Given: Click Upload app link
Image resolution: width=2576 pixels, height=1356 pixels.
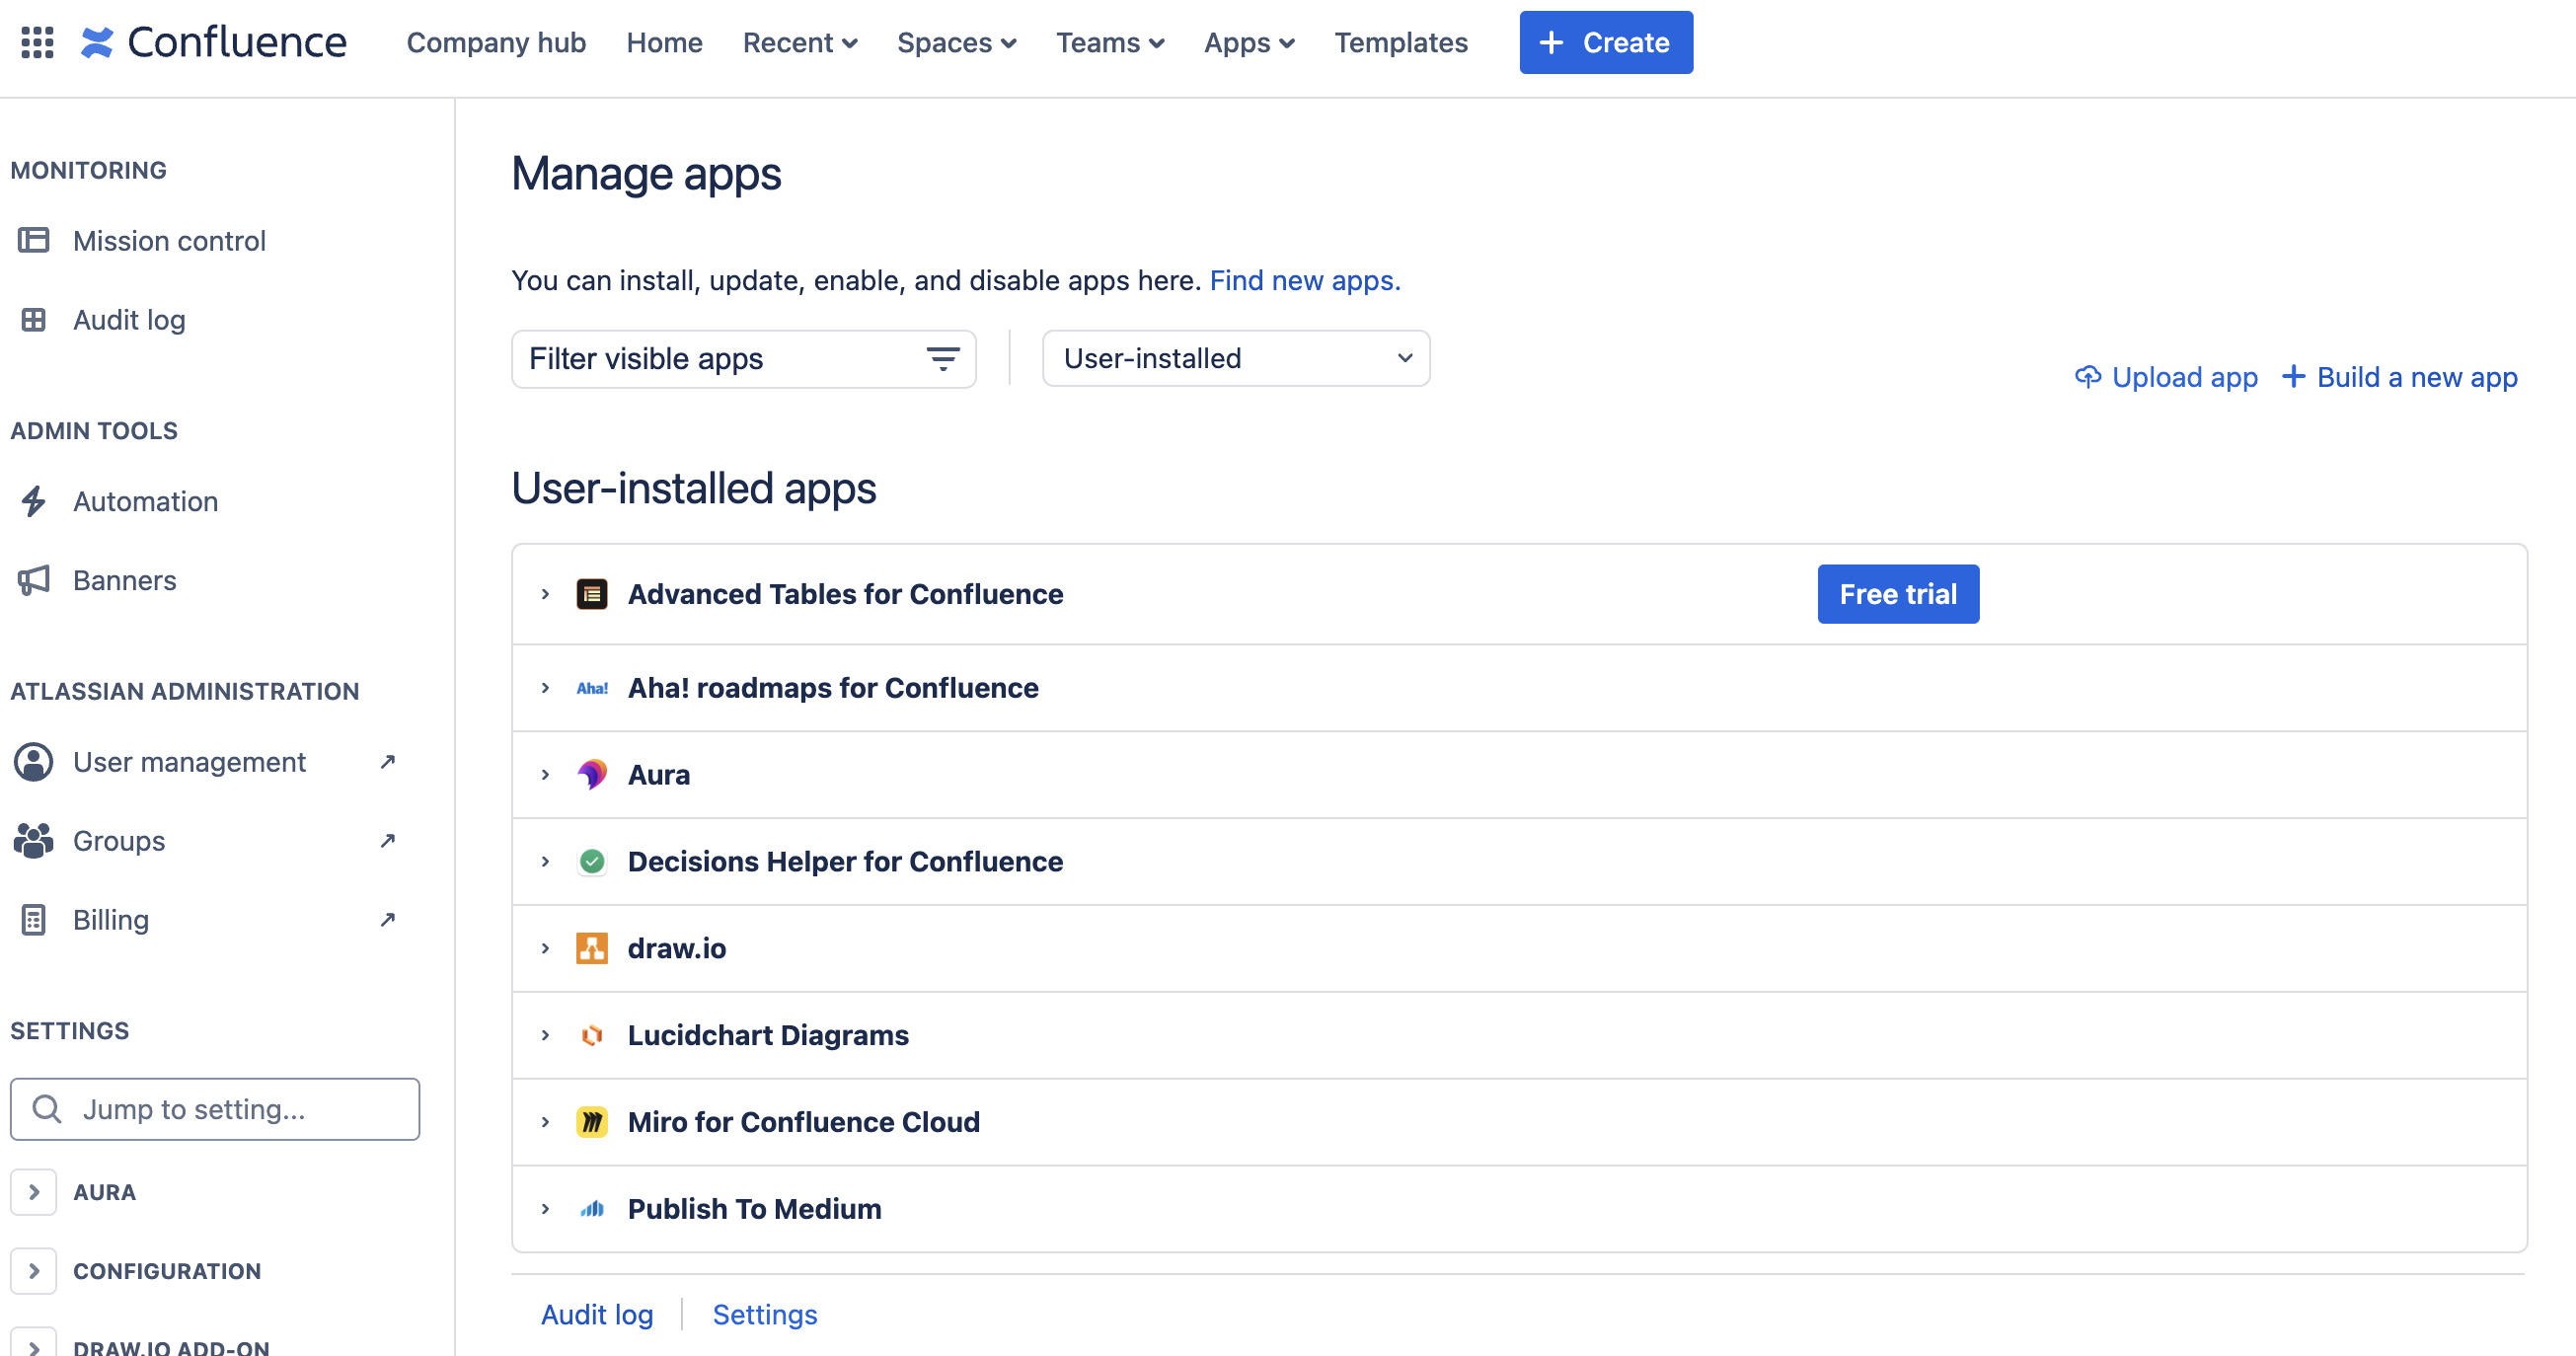Looking at the screenshot, I should pyautogui.click(x=2167, y=377).
